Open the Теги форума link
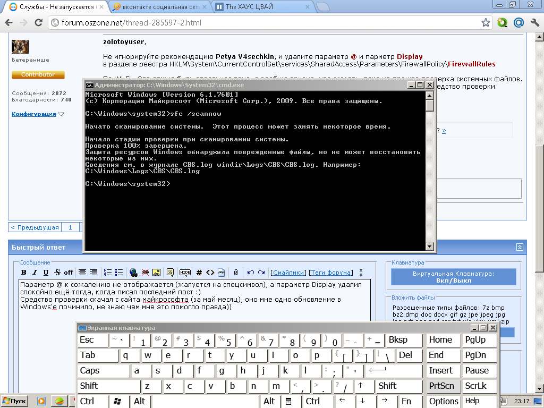The width and height of the screenshot is (544, 408). point(331,273)
